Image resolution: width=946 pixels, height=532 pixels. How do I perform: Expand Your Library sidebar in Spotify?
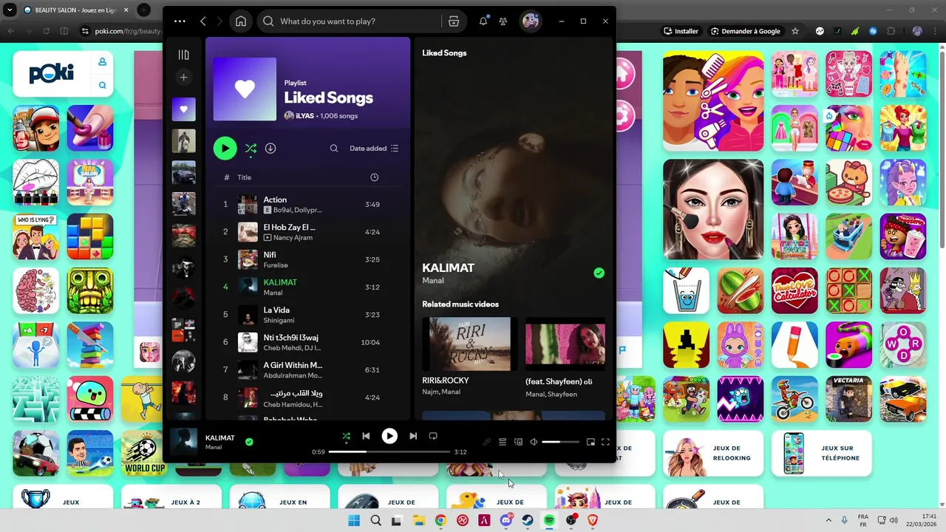pyautogui.click(x=183, y=55)
